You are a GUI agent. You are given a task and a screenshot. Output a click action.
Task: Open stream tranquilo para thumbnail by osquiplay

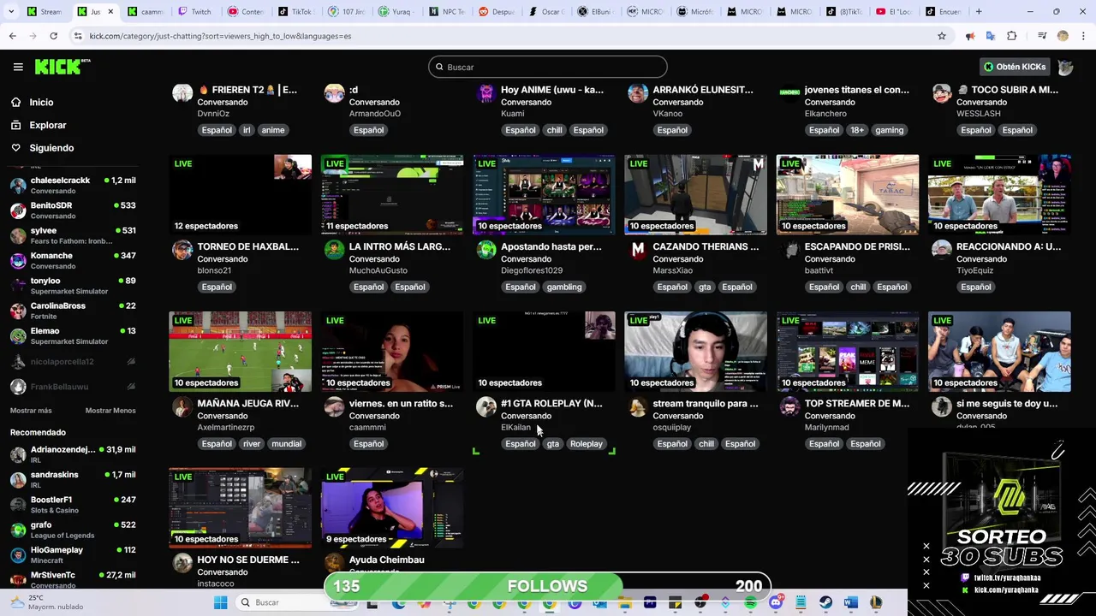click(x=696, y=351)
